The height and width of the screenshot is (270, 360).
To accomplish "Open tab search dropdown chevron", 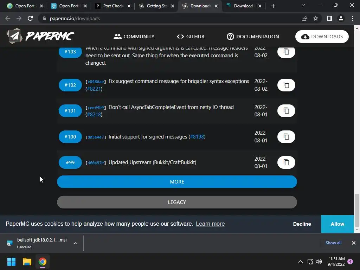I will 303,5.
